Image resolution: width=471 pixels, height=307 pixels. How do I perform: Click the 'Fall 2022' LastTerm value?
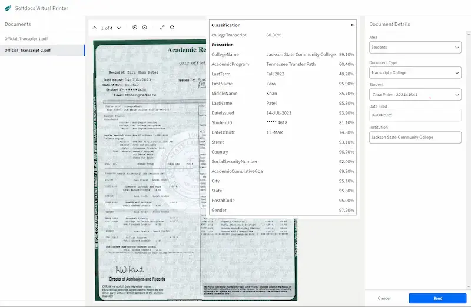coord(275,74)
